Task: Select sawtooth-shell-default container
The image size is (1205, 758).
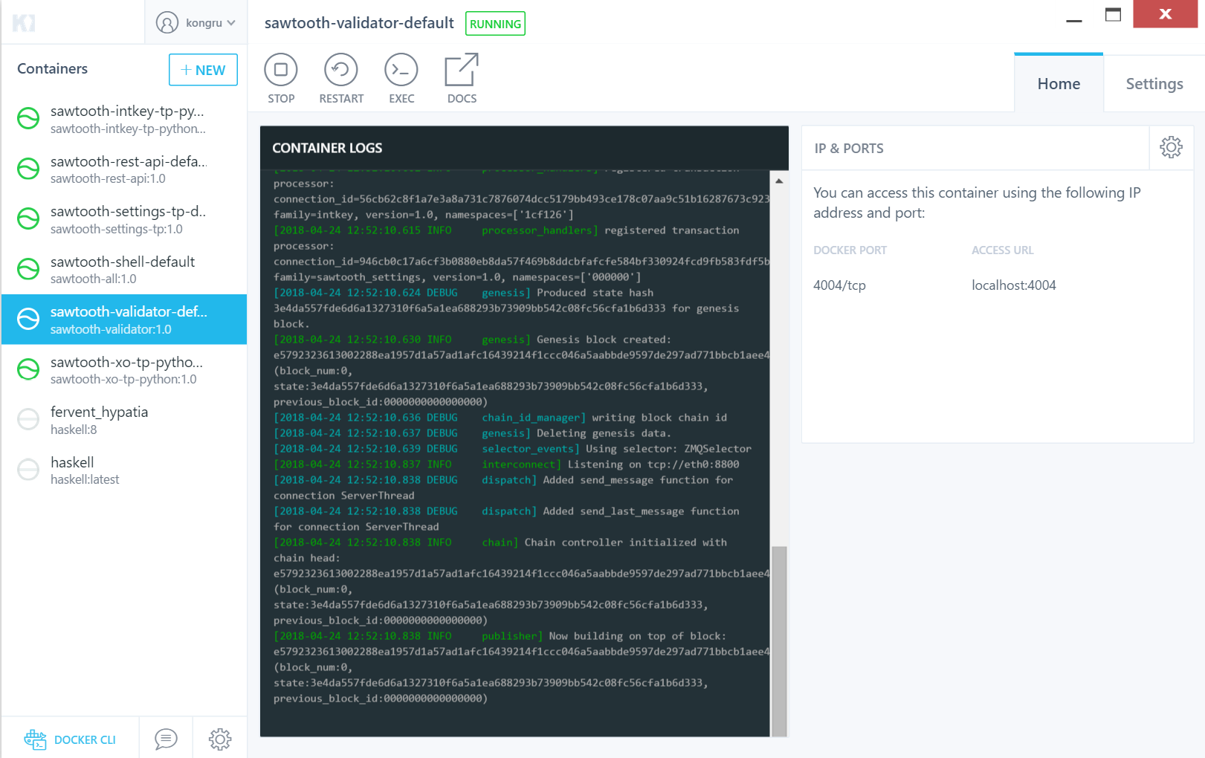Action: pos(124,269)
